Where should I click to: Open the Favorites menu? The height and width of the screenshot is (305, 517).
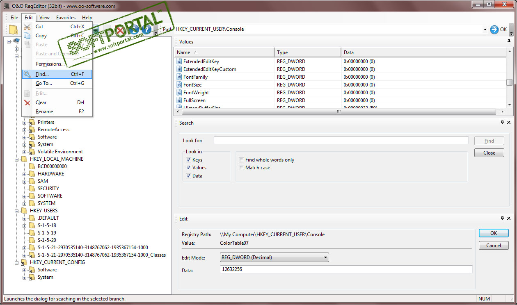66,18
